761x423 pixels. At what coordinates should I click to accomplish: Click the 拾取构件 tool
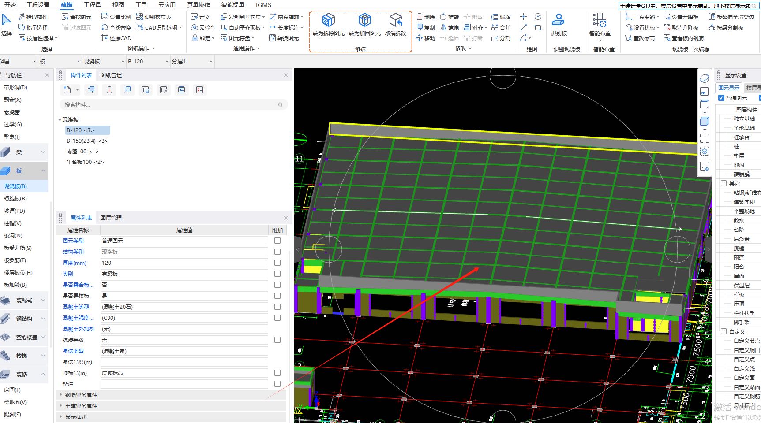(33, 17)
